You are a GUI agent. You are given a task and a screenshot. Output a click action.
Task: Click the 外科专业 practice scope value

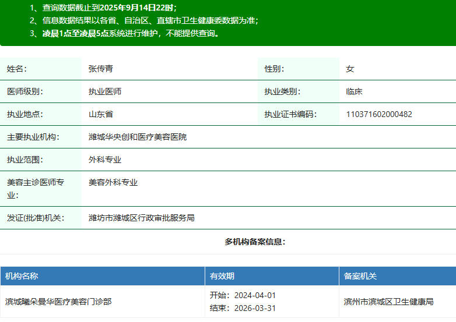(105, 160)
